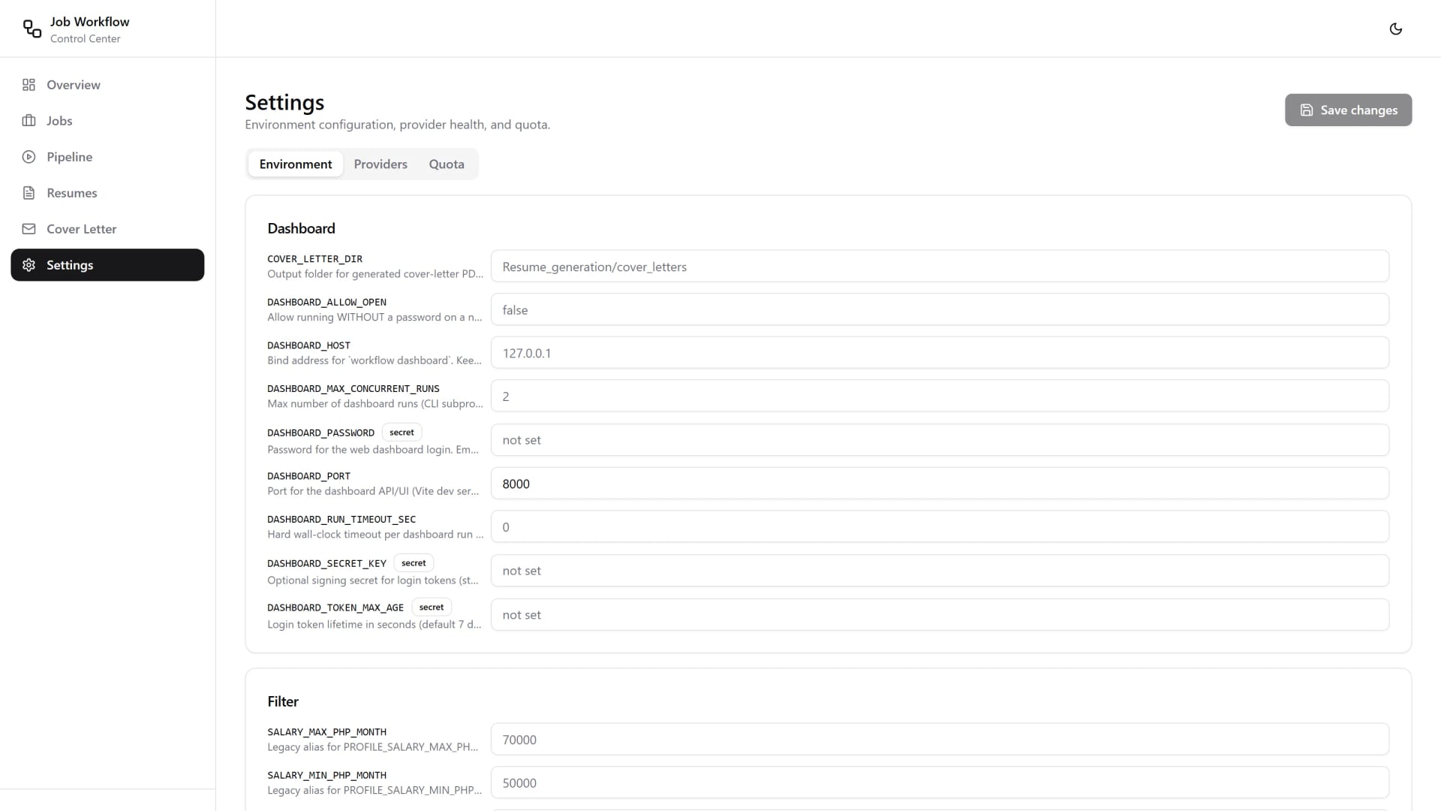The image size is (1441, 811).
Task: Switch to the Quota tab
Action: pos(447,164)
